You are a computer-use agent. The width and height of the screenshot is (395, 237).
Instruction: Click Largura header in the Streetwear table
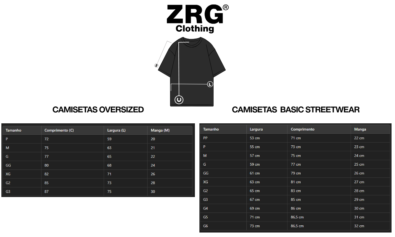click(x=256, y=129)
